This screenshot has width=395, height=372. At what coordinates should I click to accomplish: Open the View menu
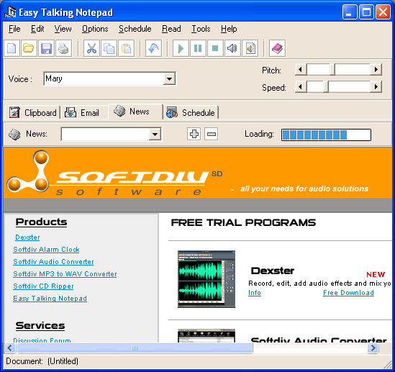pyautogui.click(x=63, y=29)
